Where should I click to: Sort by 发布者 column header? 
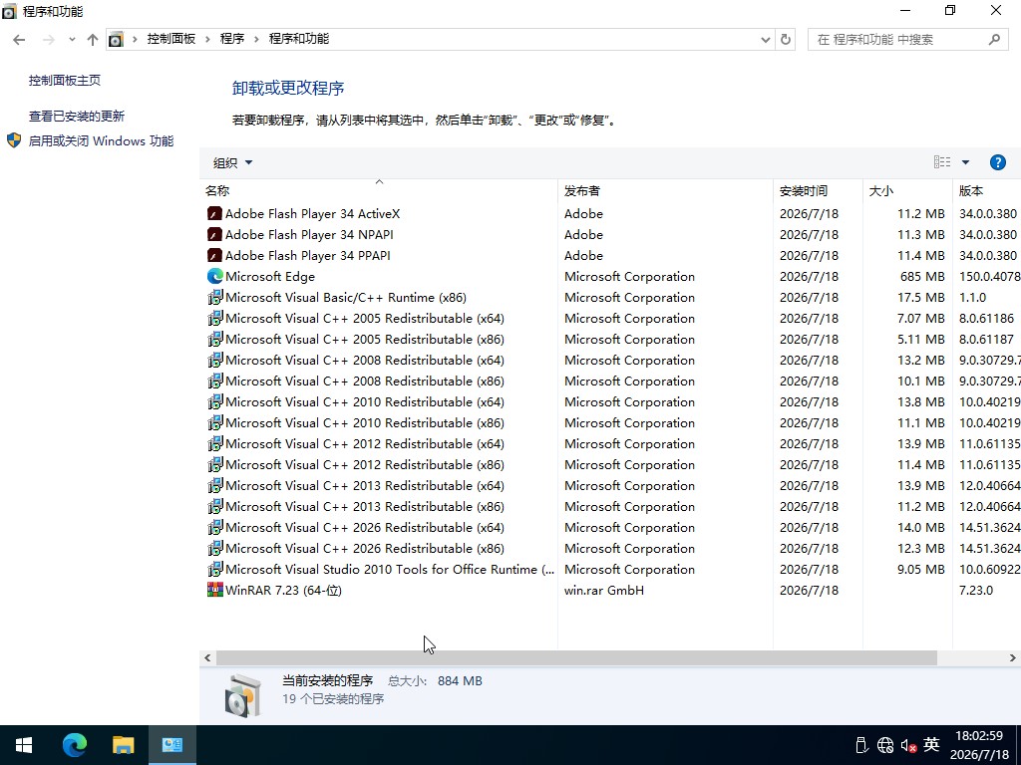665,190
